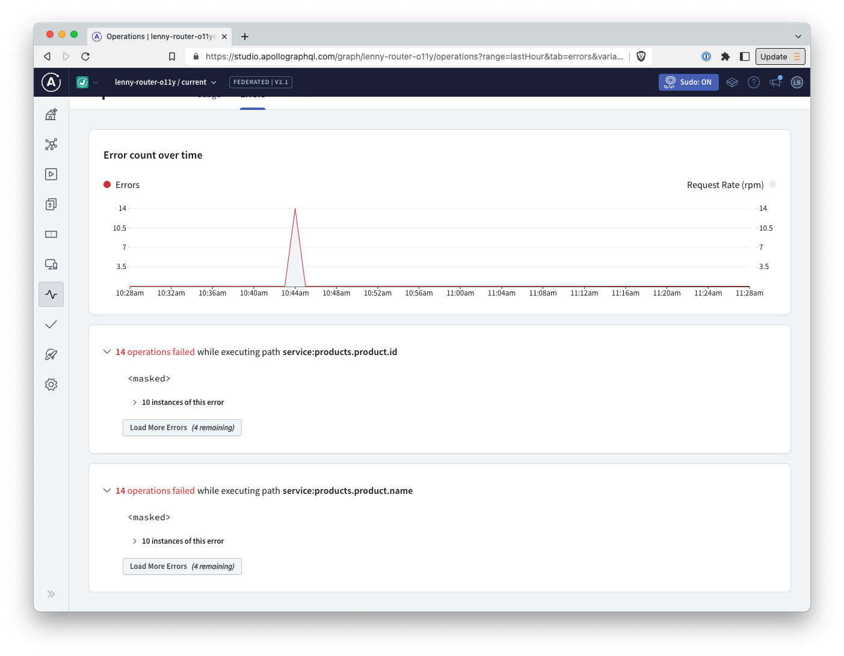Open the announcements megaphone icon
The width and height of the screenshot is (844, 656).
[775, 82]
